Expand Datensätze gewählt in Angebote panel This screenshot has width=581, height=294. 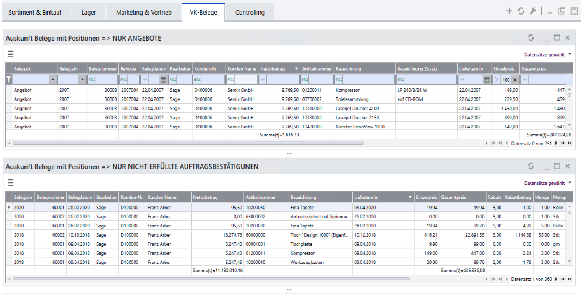click(570, 54)
